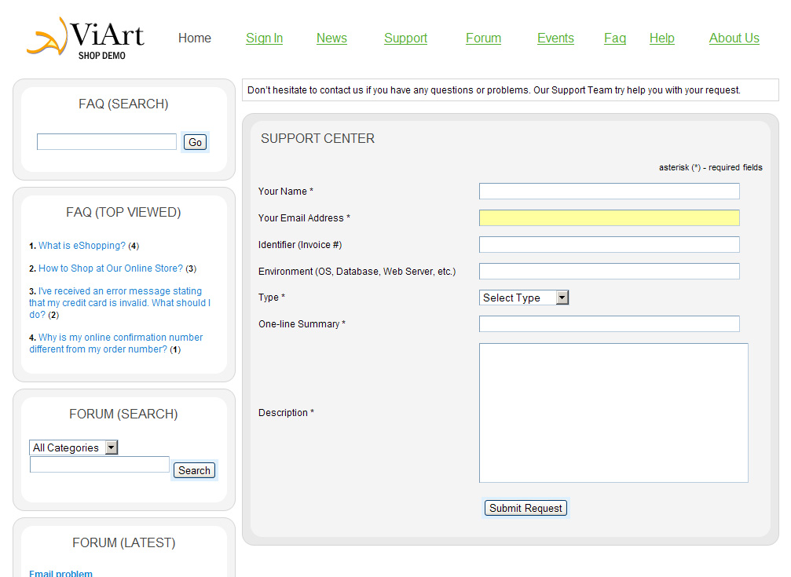Open the invalid credit card error FAQ
Screen dimensions: 791x577
(x=119, y=302)
